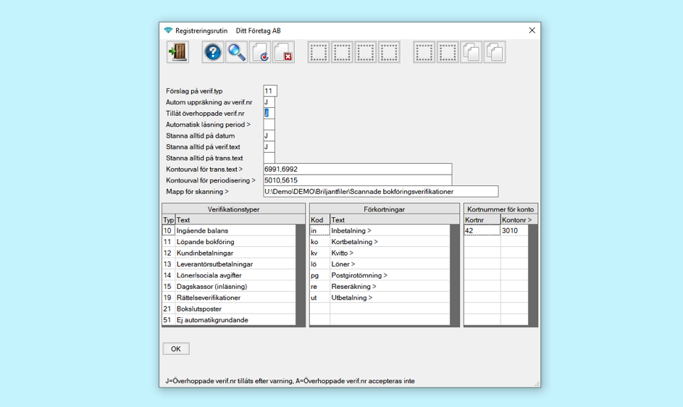Click the 'Inbetalning >' abbreviation text
This screenshot has width=683, height=407.
pyautogui.click(x=351, y=230)
